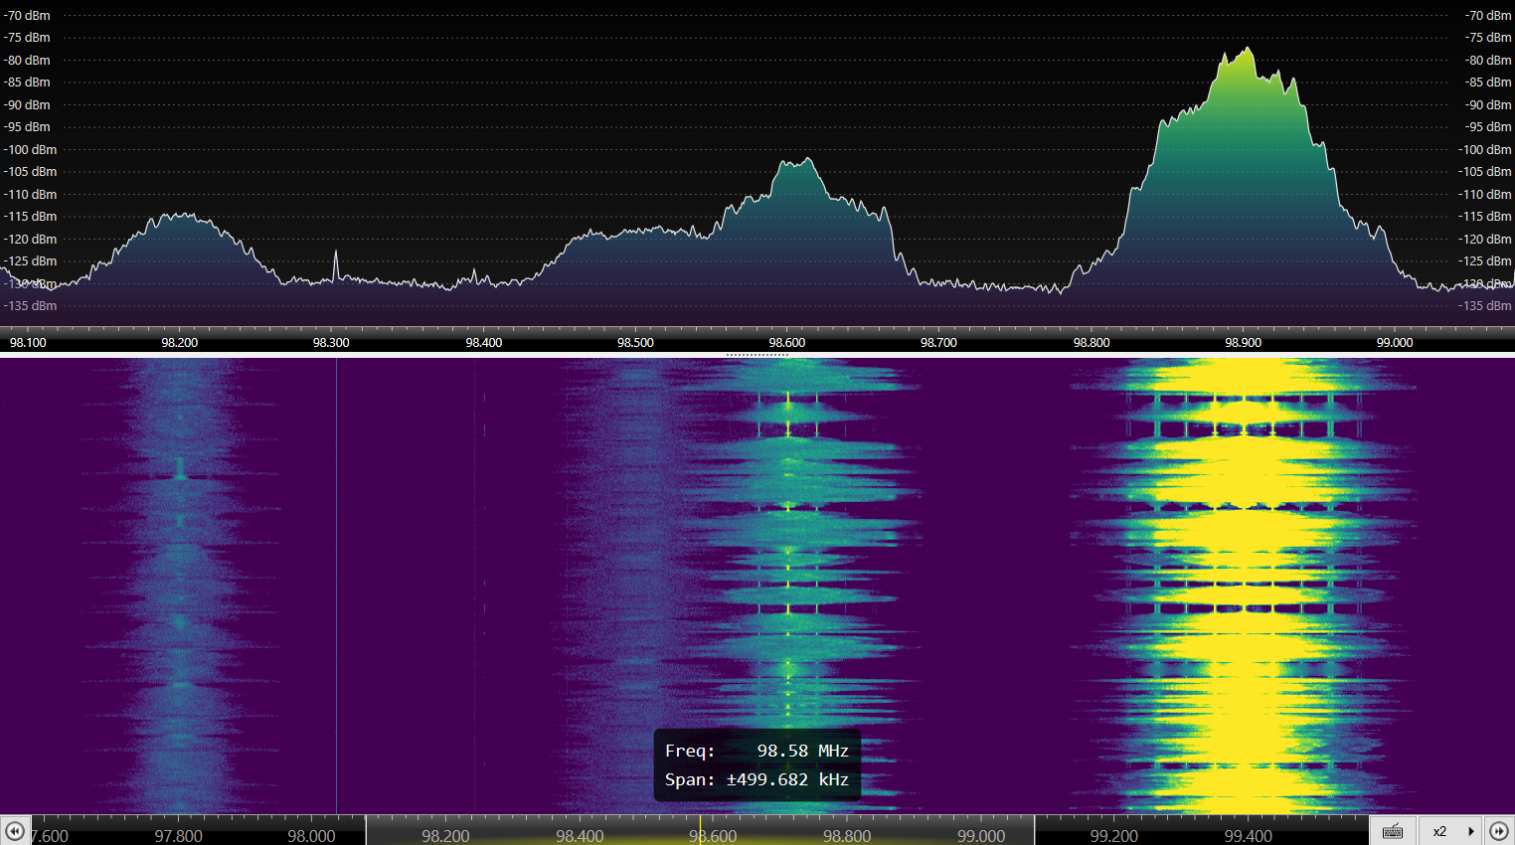
Task: Click the vertical cyan line in the waterfall
Action: pos(336,587)
